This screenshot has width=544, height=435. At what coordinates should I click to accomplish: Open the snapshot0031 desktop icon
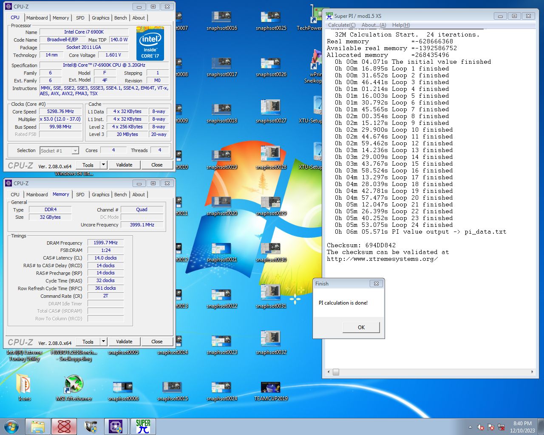(271, 297)
